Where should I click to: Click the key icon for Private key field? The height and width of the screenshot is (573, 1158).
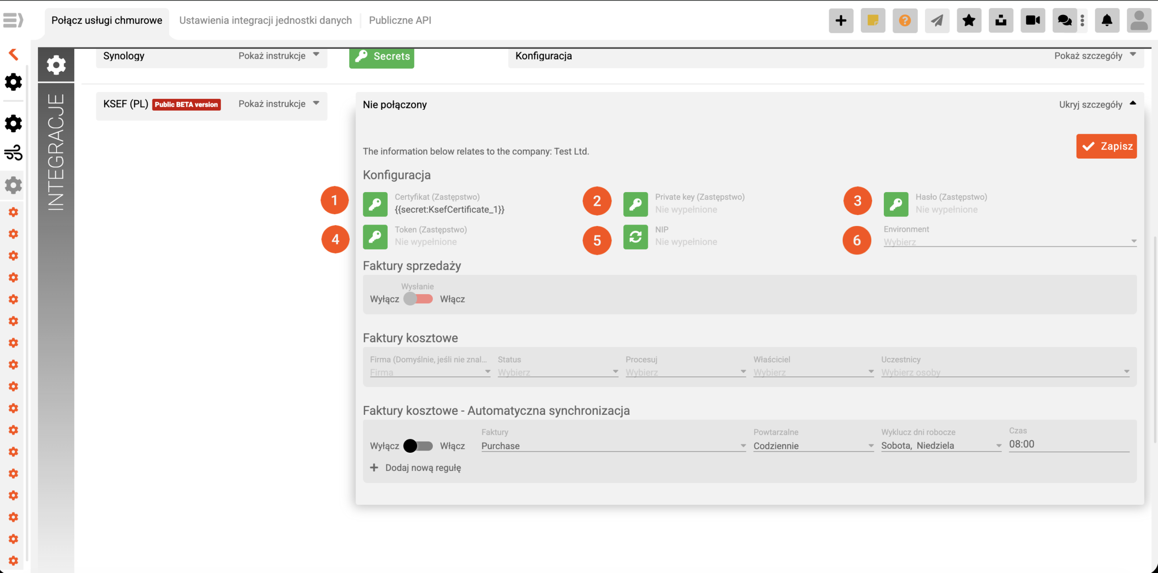pyautogui.click(x=635, y=204)
